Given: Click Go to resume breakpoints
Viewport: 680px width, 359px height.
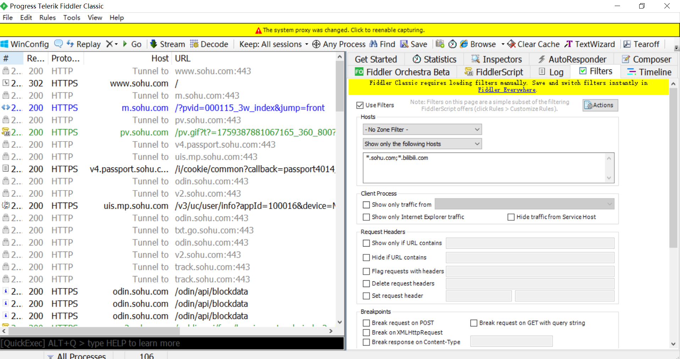Looking at the screenshot, I should 132,44.
